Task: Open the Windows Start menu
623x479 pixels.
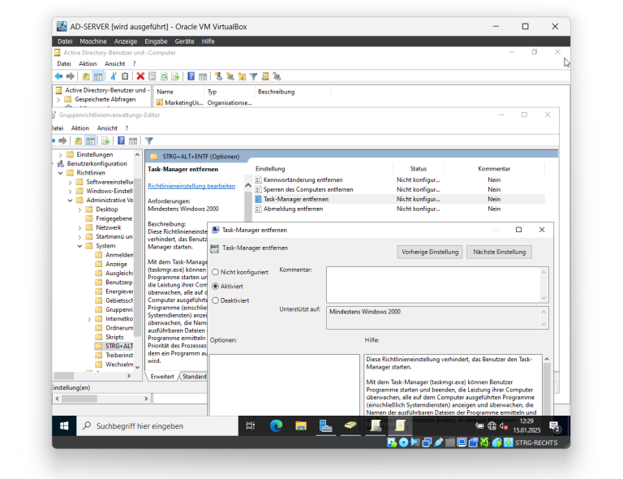Action: tap(64, 426)
